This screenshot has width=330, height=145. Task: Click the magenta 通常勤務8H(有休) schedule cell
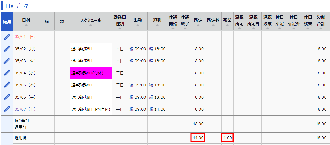pyautogui.click(x=90, y=73)
